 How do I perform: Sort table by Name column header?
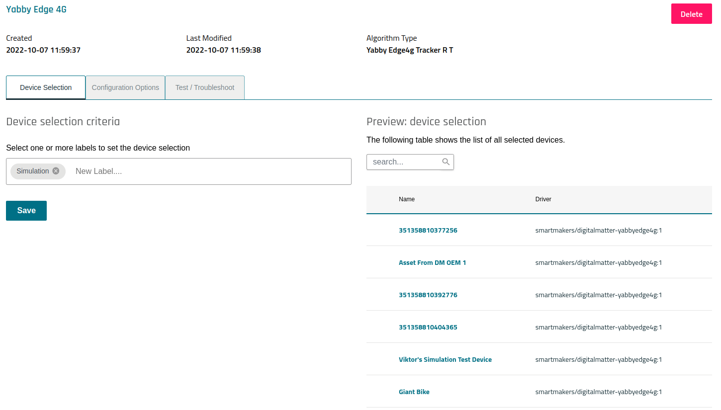pos(406,199)
